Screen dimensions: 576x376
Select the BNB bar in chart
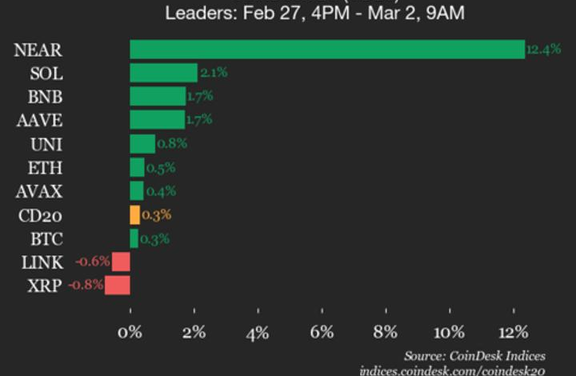[x=157, y=97]
